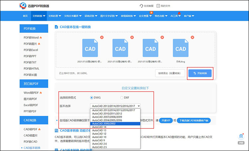This screenshot has height=151, width=249.
Task: Click the 示例.dwg file name
Action: coord(181,62)
